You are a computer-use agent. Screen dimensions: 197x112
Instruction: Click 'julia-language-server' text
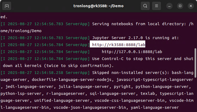coord(84,87)
